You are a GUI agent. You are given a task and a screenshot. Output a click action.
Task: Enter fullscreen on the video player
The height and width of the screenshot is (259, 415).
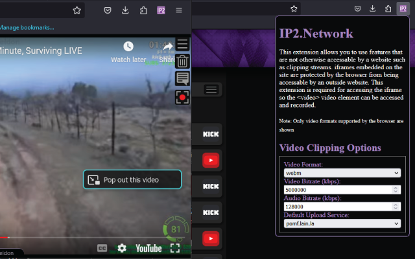(x=175, y=248)
